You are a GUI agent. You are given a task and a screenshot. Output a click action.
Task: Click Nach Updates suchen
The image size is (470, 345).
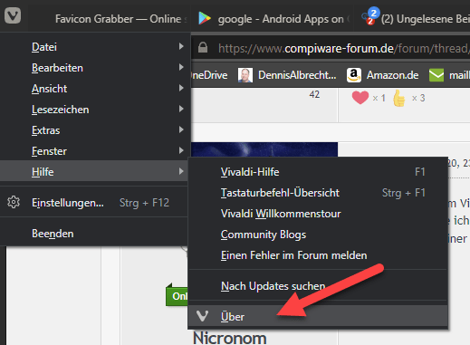pyautogui.click(x=318, y=285)
